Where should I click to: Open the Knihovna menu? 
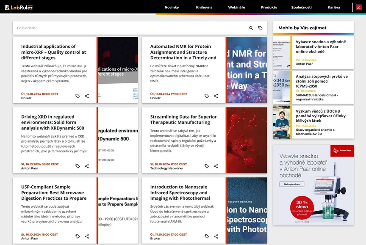(x=204, y=8)
